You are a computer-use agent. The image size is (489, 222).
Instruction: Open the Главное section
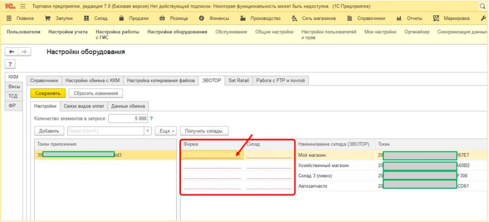click(20, 18)
